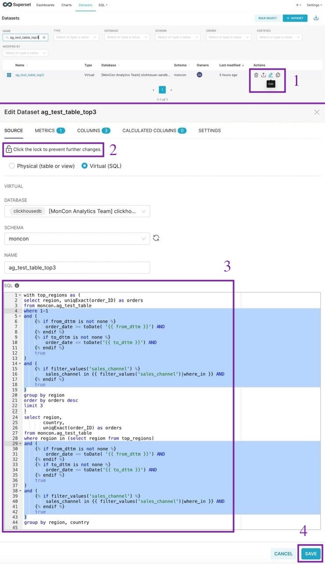The height and width of the screenshot is (564, 325).
Task: Click the + DATASET button
Action: tap(295, 18)
